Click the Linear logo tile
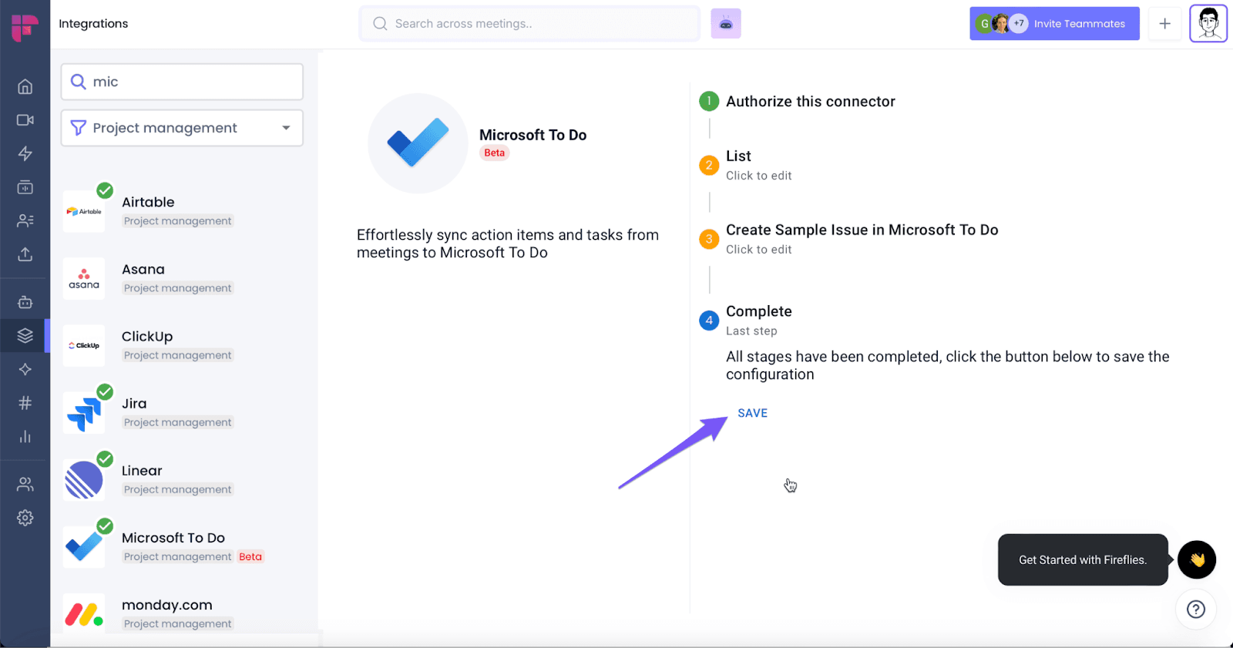 click(x=84, y=479)
